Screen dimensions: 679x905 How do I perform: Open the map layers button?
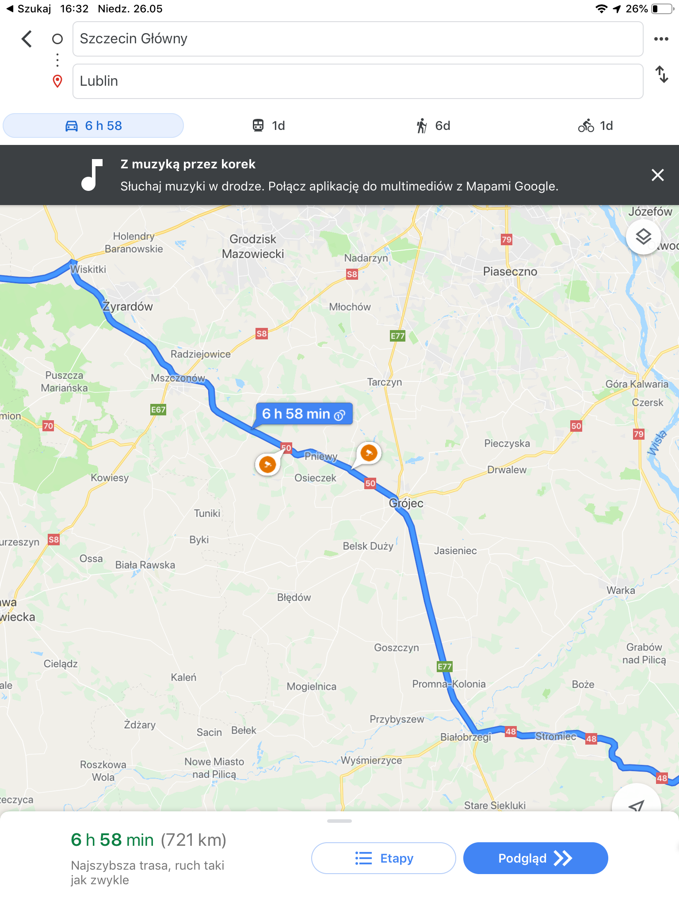tap(643, 237)
